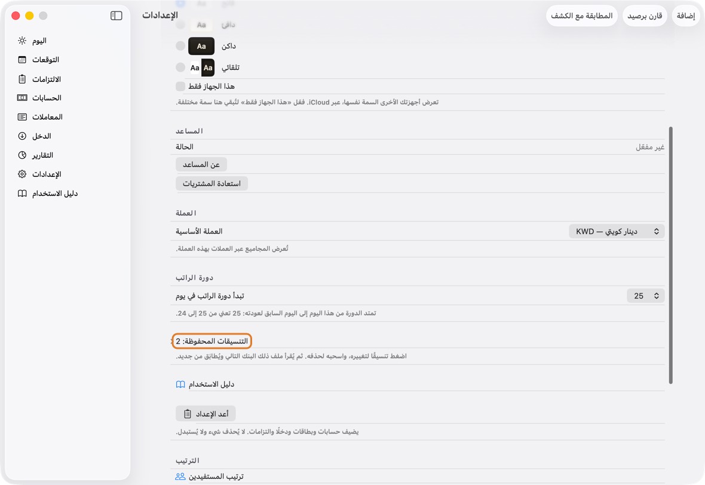Click the الدخل download-arrow icon
This screenshot has width=705, height=485.
[x=22, y=136]
